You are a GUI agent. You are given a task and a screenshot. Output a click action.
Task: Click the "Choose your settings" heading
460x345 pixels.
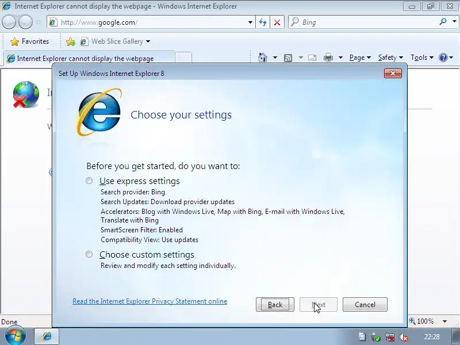pyautogui.click(x=181, y=114)
